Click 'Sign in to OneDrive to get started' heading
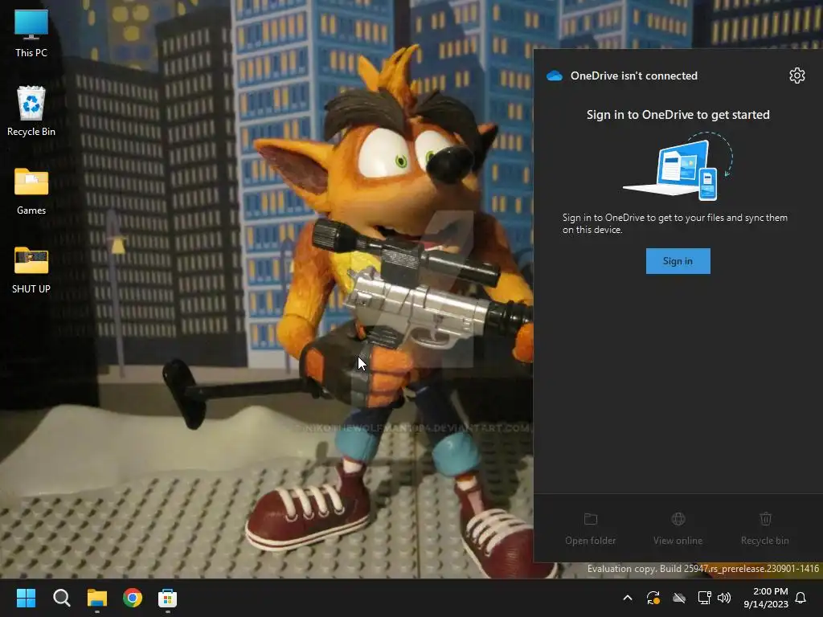Screen dimensions: 823x617 click(678, 114)
